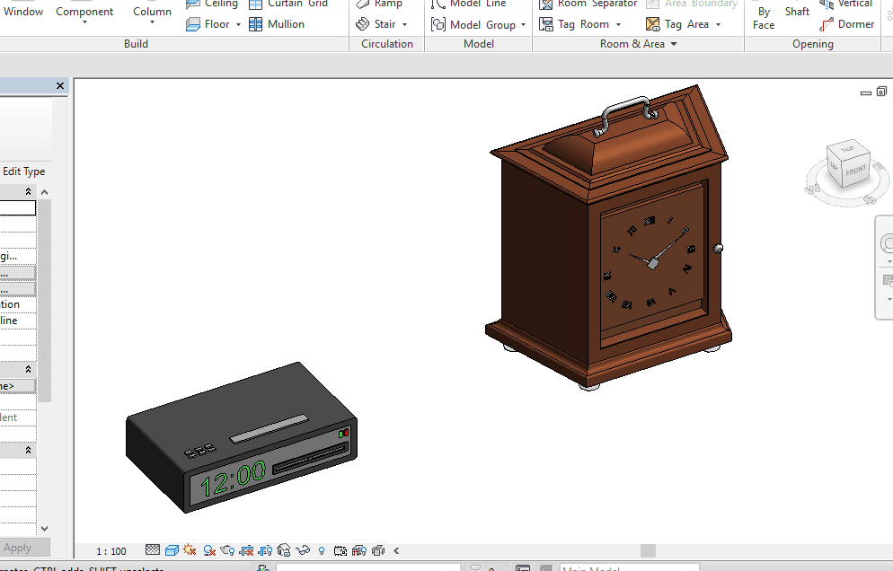The height and width of the screenshot is (571, 893).
Task: Open the 1 : 100 view scale menu
Action: tap(111, 550)
